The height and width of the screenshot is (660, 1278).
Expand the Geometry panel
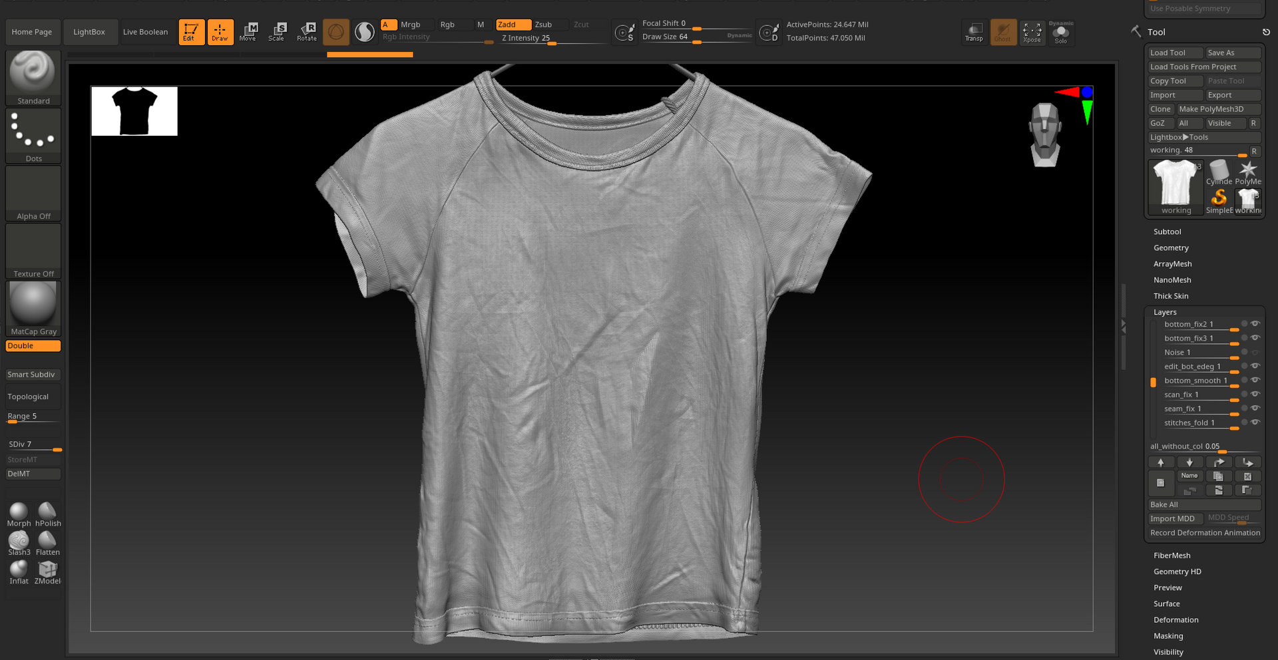coord(1171,247)
